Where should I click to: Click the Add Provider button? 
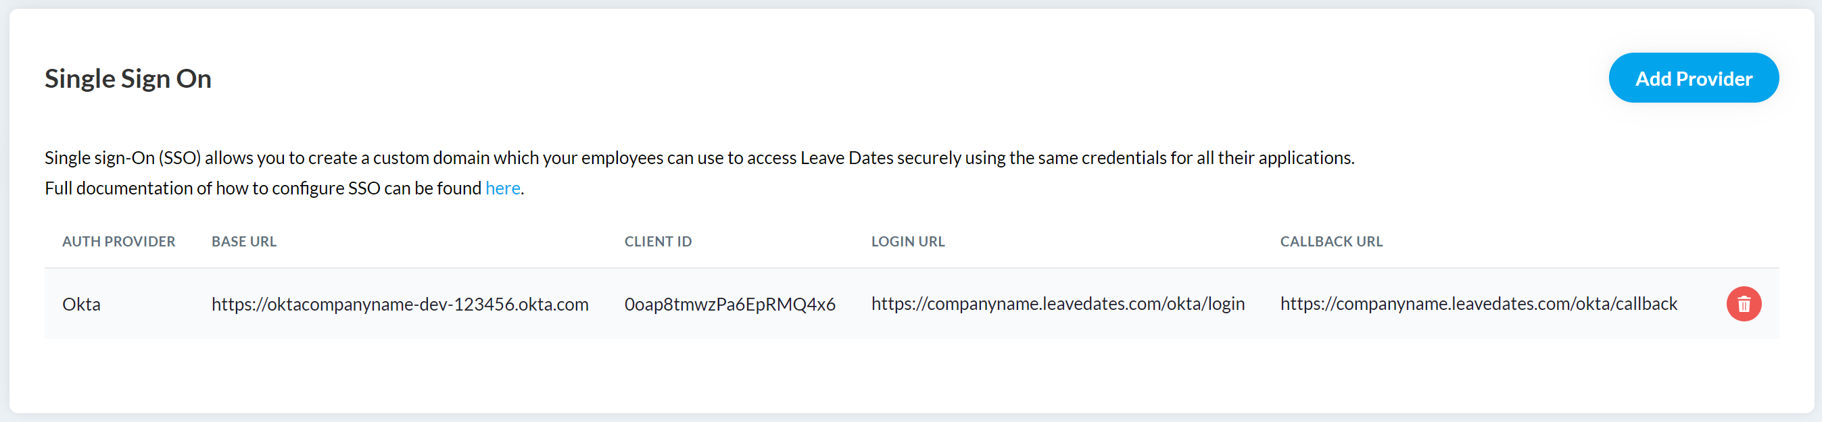coord(1694,78)
